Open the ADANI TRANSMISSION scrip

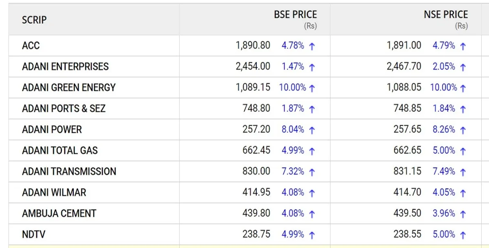click(x=69, y=172)
